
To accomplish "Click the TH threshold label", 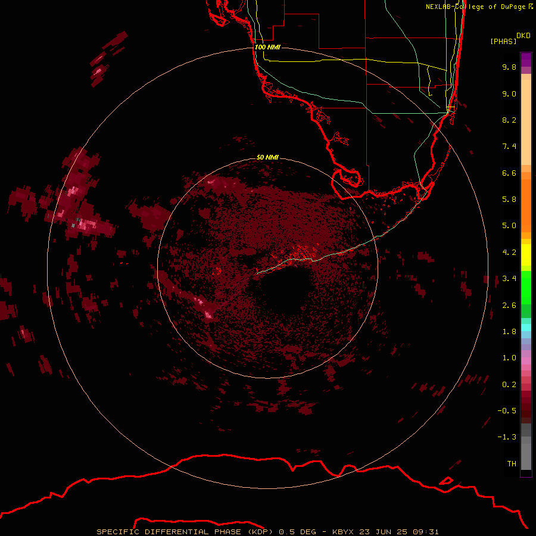I will 512,464.
